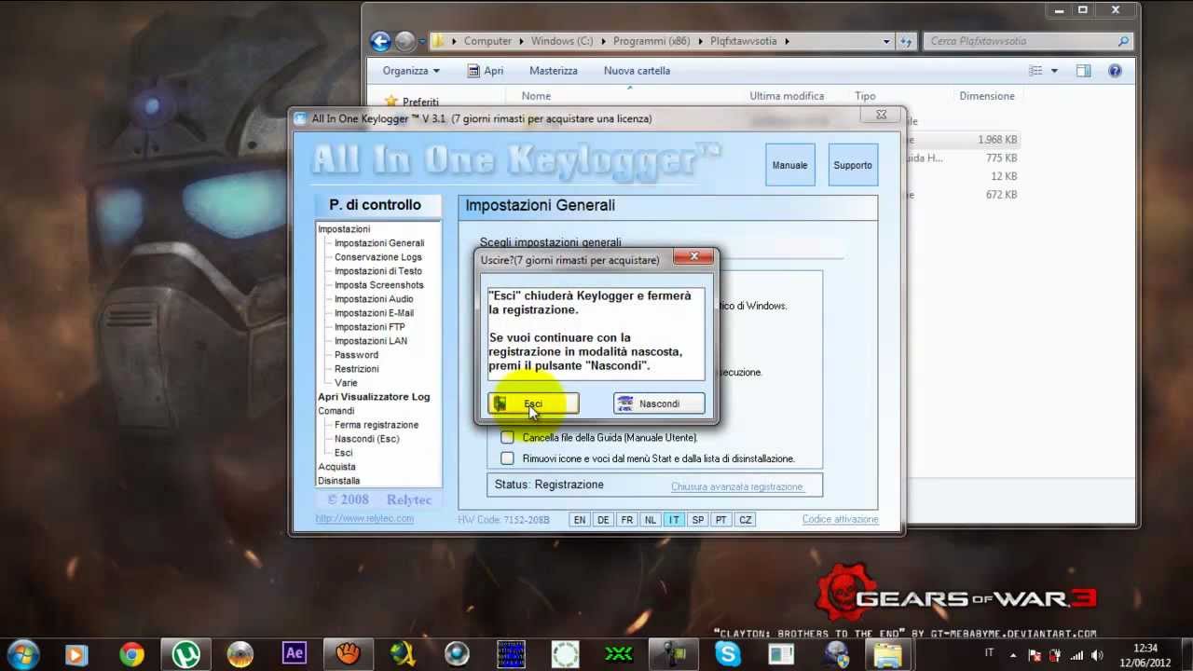Switch interface language to CZ
Screen dimensions: 1193x671
coord(745,520)
